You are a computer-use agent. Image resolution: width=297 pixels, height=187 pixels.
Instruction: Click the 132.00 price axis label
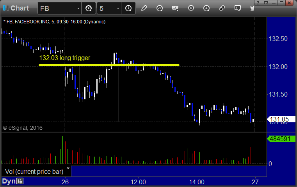pos(278,67)
